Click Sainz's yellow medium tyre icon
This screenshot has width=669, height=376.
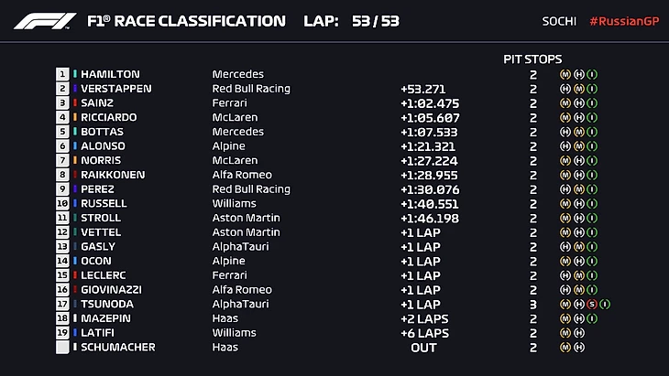click(x=565, y=103)
